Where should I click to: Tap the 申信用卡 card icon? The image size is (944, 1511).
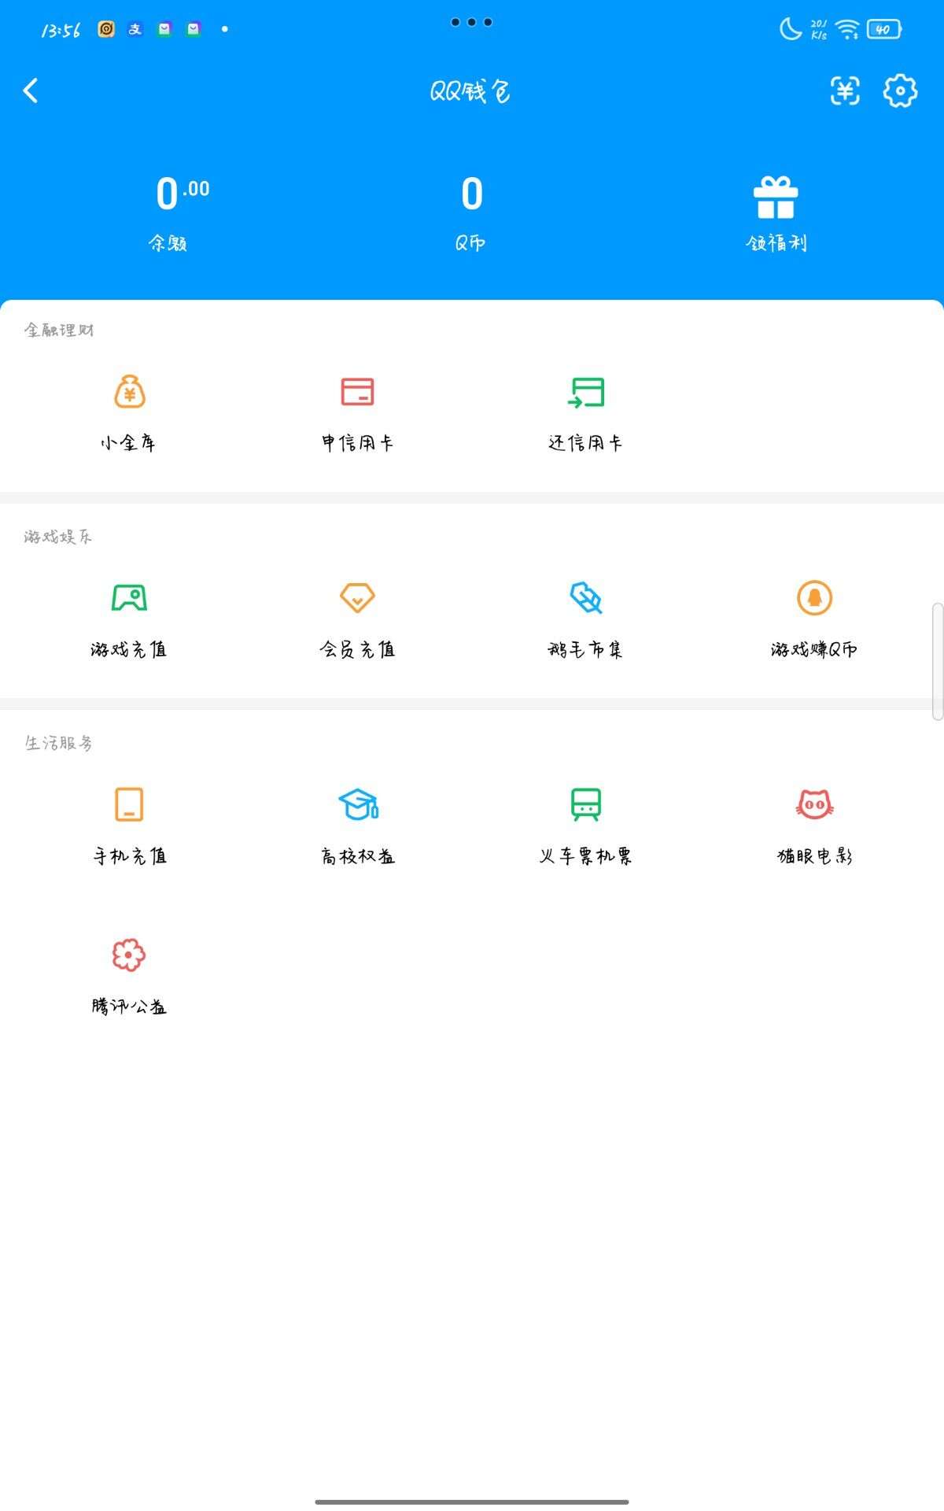pyautogui.click(x=357, y=391)
